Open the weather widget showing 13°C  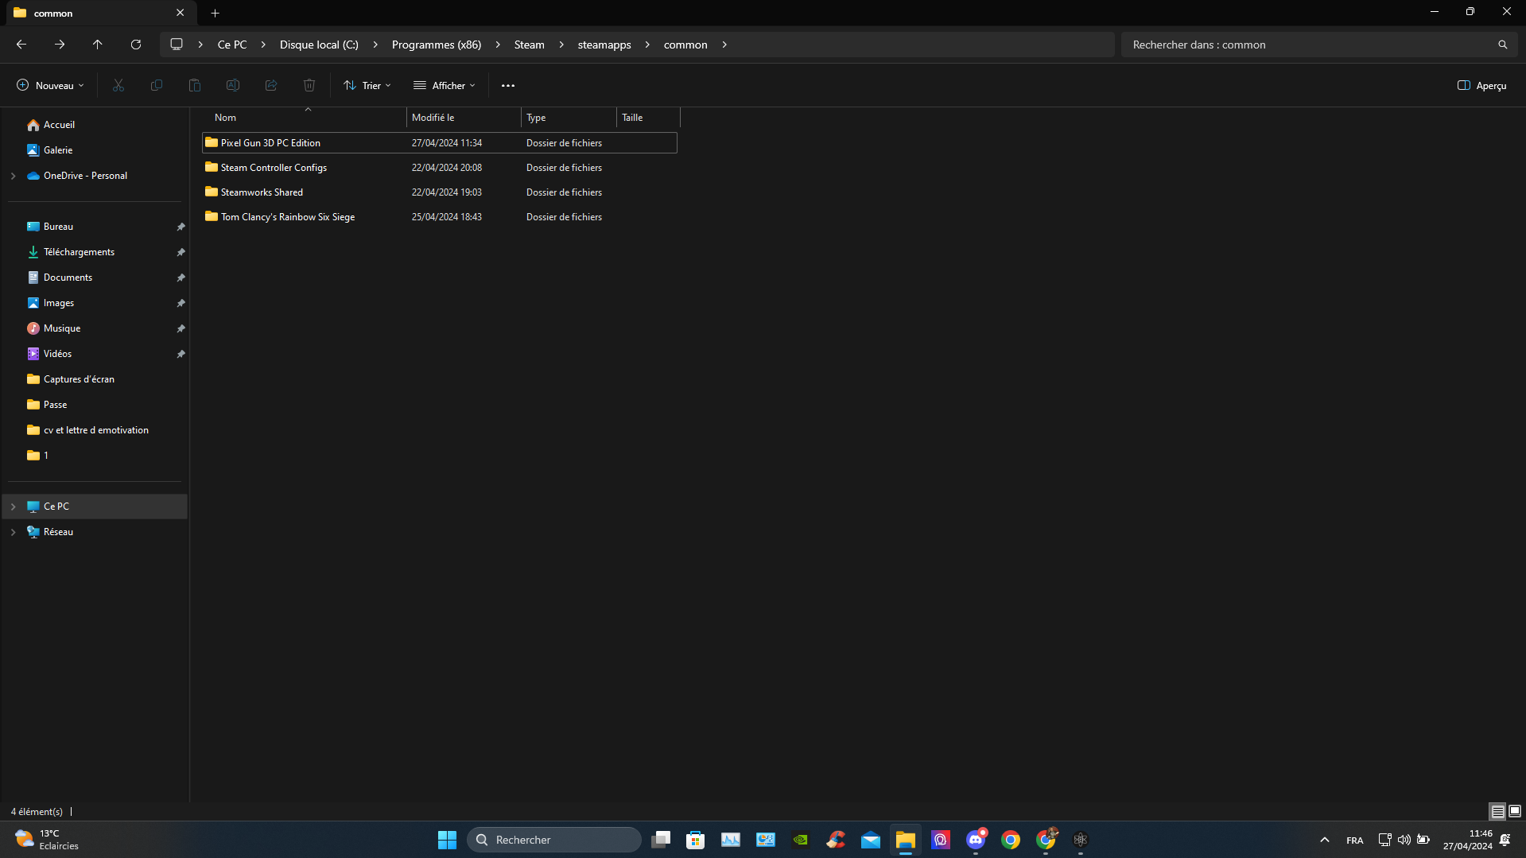click(x=47, y=840)
